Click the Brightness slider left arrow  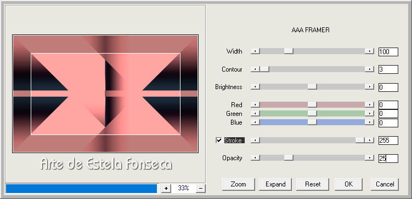(x=255, y=87)
